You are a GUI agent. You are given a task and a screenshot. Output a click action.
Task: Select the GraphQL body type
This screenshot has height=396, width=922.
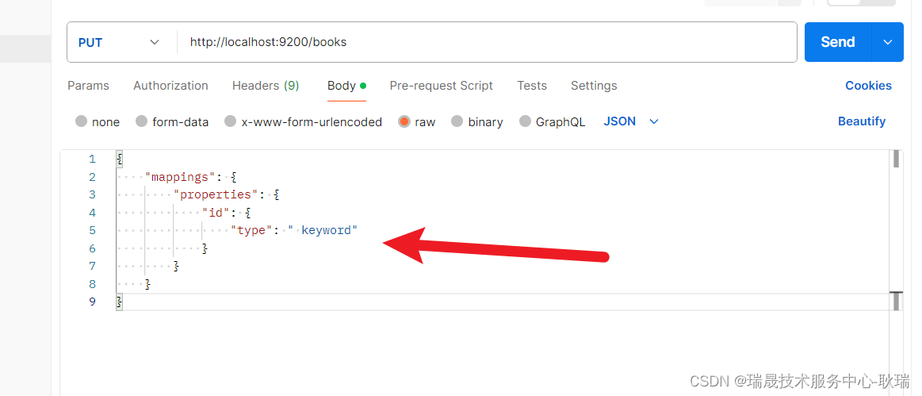[553, 121]
